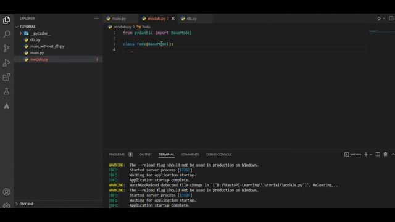Open the Source Control view

click(7, 48)
